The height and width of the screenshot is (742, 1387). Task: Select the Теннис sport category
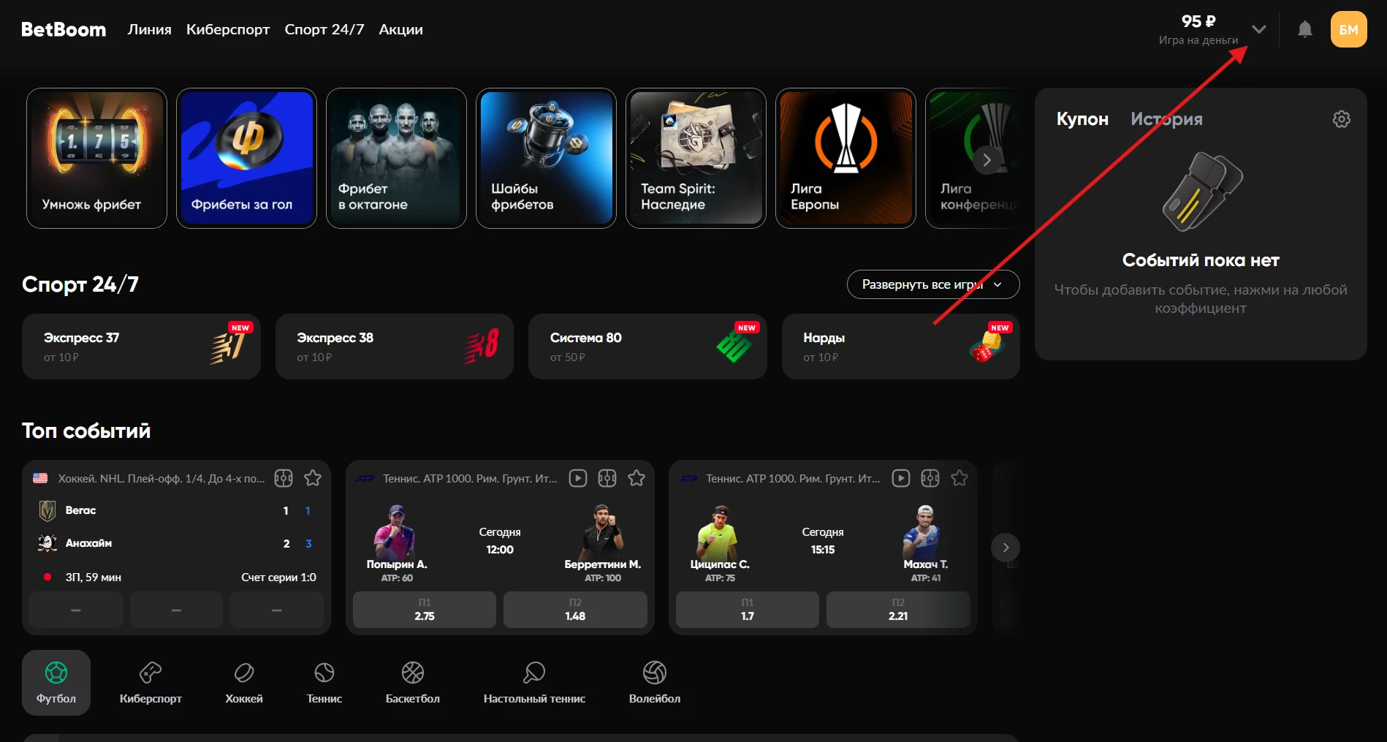[x=324, y=683]
